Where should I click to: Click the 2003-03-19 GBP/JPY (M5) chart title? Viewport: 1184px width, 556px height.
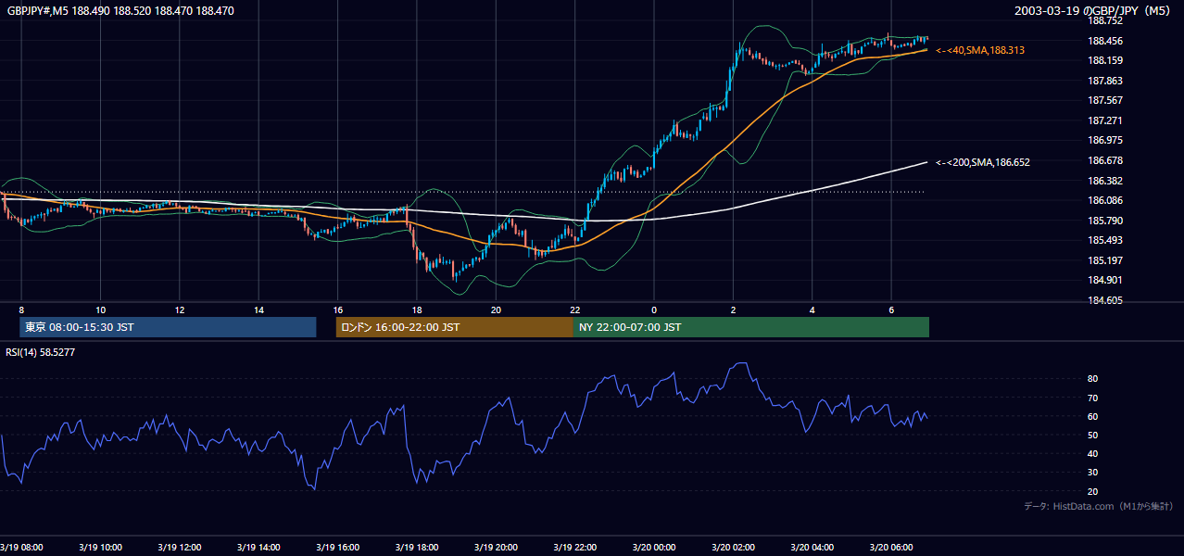click(1094, 11)
